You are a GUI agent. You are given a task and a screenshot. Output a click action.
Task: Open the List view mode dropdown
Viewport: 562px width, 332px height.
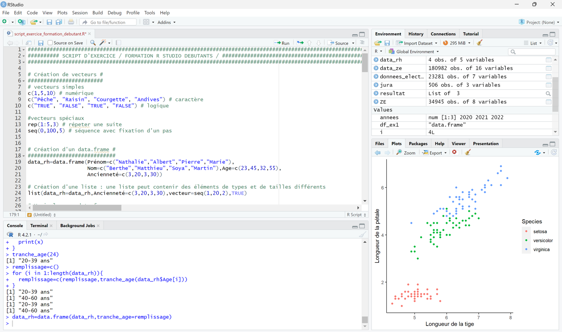[533, 43]
